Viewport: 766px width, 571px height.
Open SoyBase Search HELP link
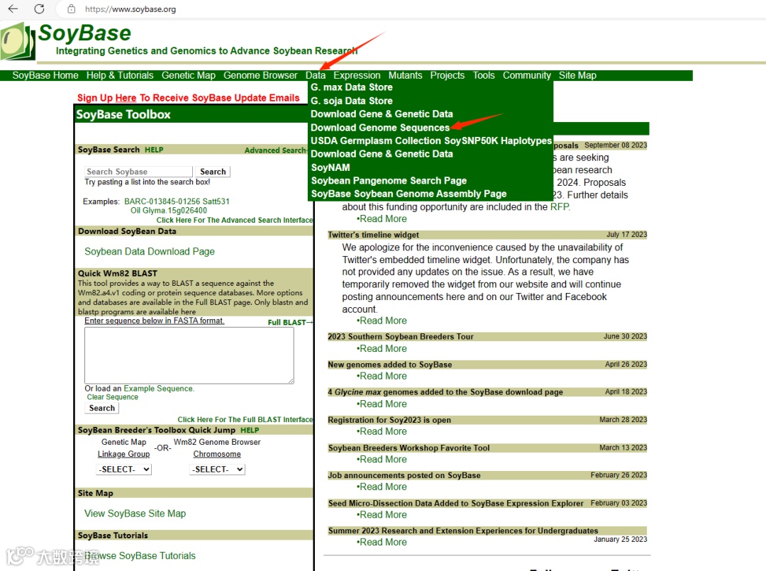[x=154, y=150]
